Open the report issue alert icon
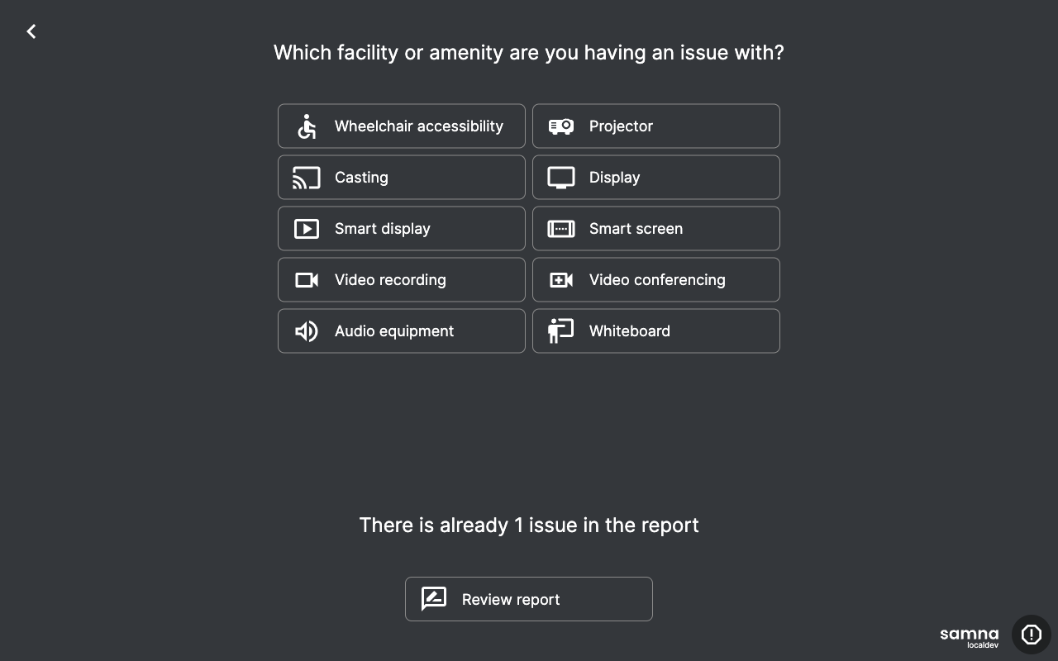This screenshot has height=661, width=1058. (1031, 635)
